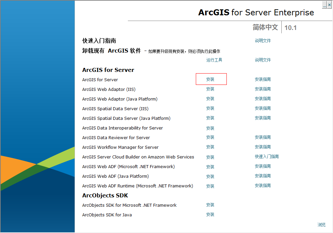
Task: Open 说明文件 for 卸载现有 ArcGIS 软件
Action: pyautogui.click(x=263, y=60)
